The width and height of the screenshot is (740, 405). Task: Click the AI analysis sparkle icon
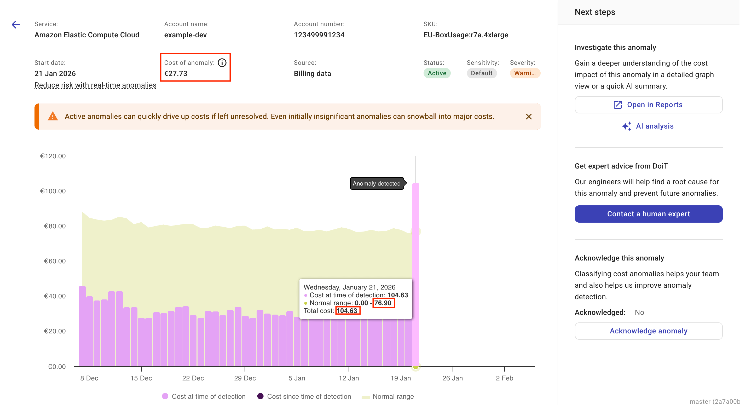pyautogui.click(x=626, y=126)
